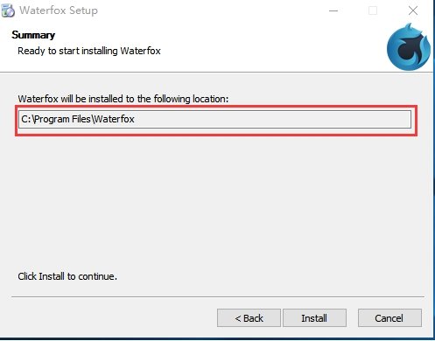The image size is (435, 341).
Task: Click the Install button to begin installation
Action: pos(314,318)
